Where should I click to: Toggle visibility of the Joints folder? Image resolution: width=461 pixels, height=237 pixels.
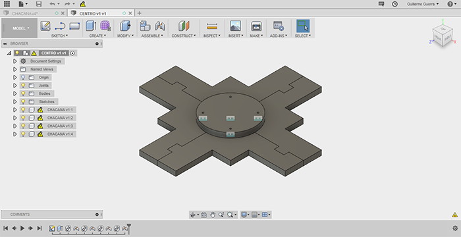23,86
